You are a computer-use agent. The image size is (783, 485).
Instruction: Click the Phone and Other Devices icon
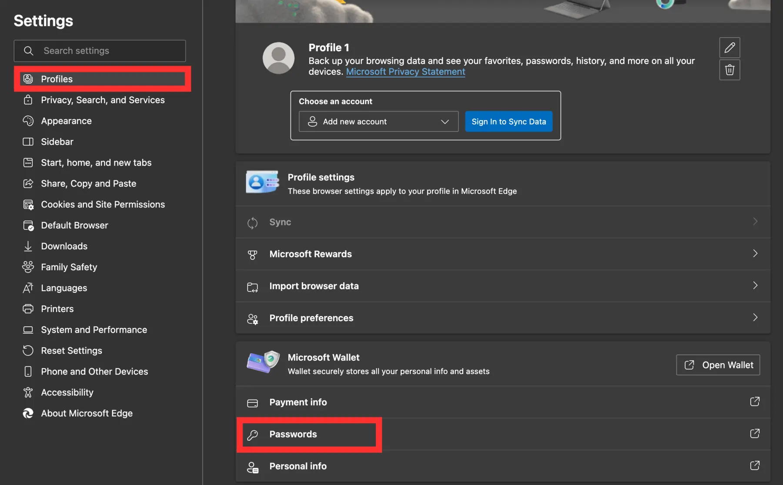click(x=28, y=371)
